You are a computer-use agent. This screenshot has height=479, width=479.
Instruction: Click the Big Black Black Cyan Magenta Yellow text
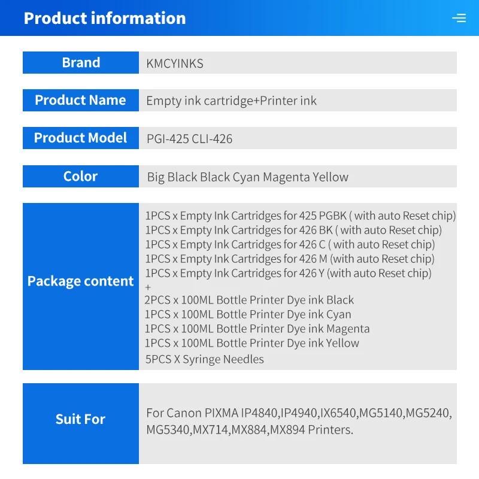(247, 177)
